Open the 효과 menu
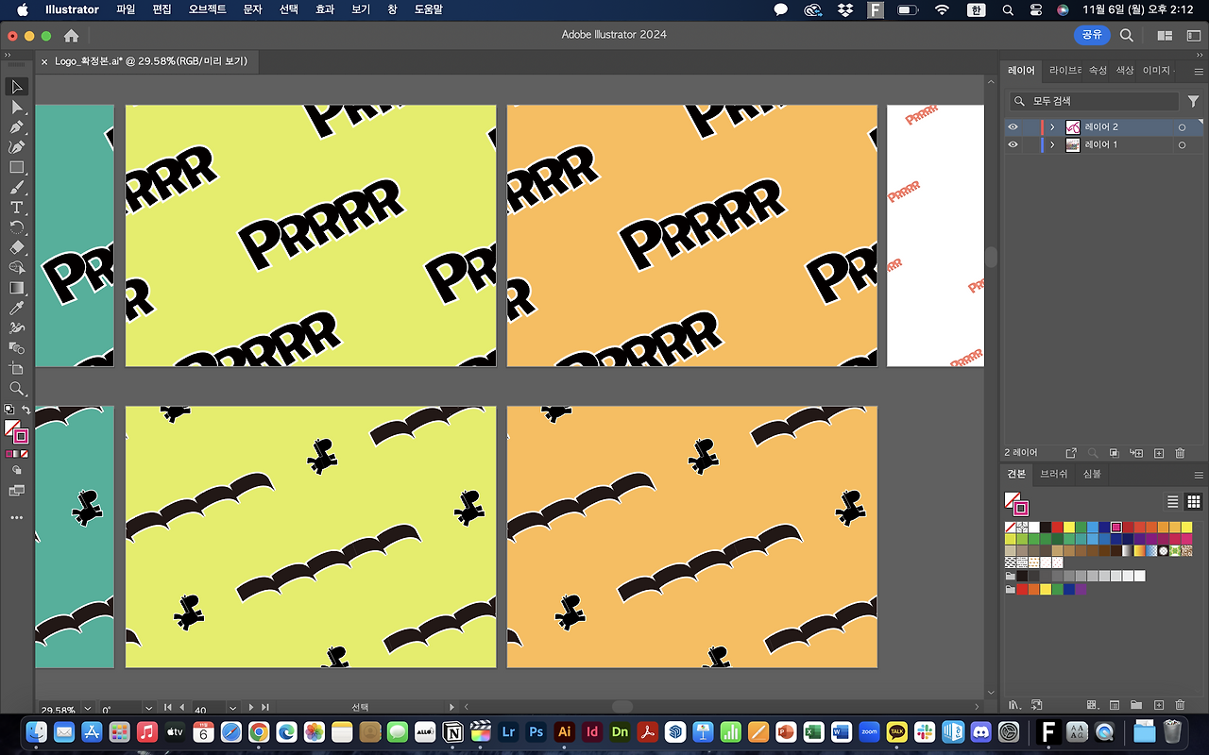 point(325,9)
